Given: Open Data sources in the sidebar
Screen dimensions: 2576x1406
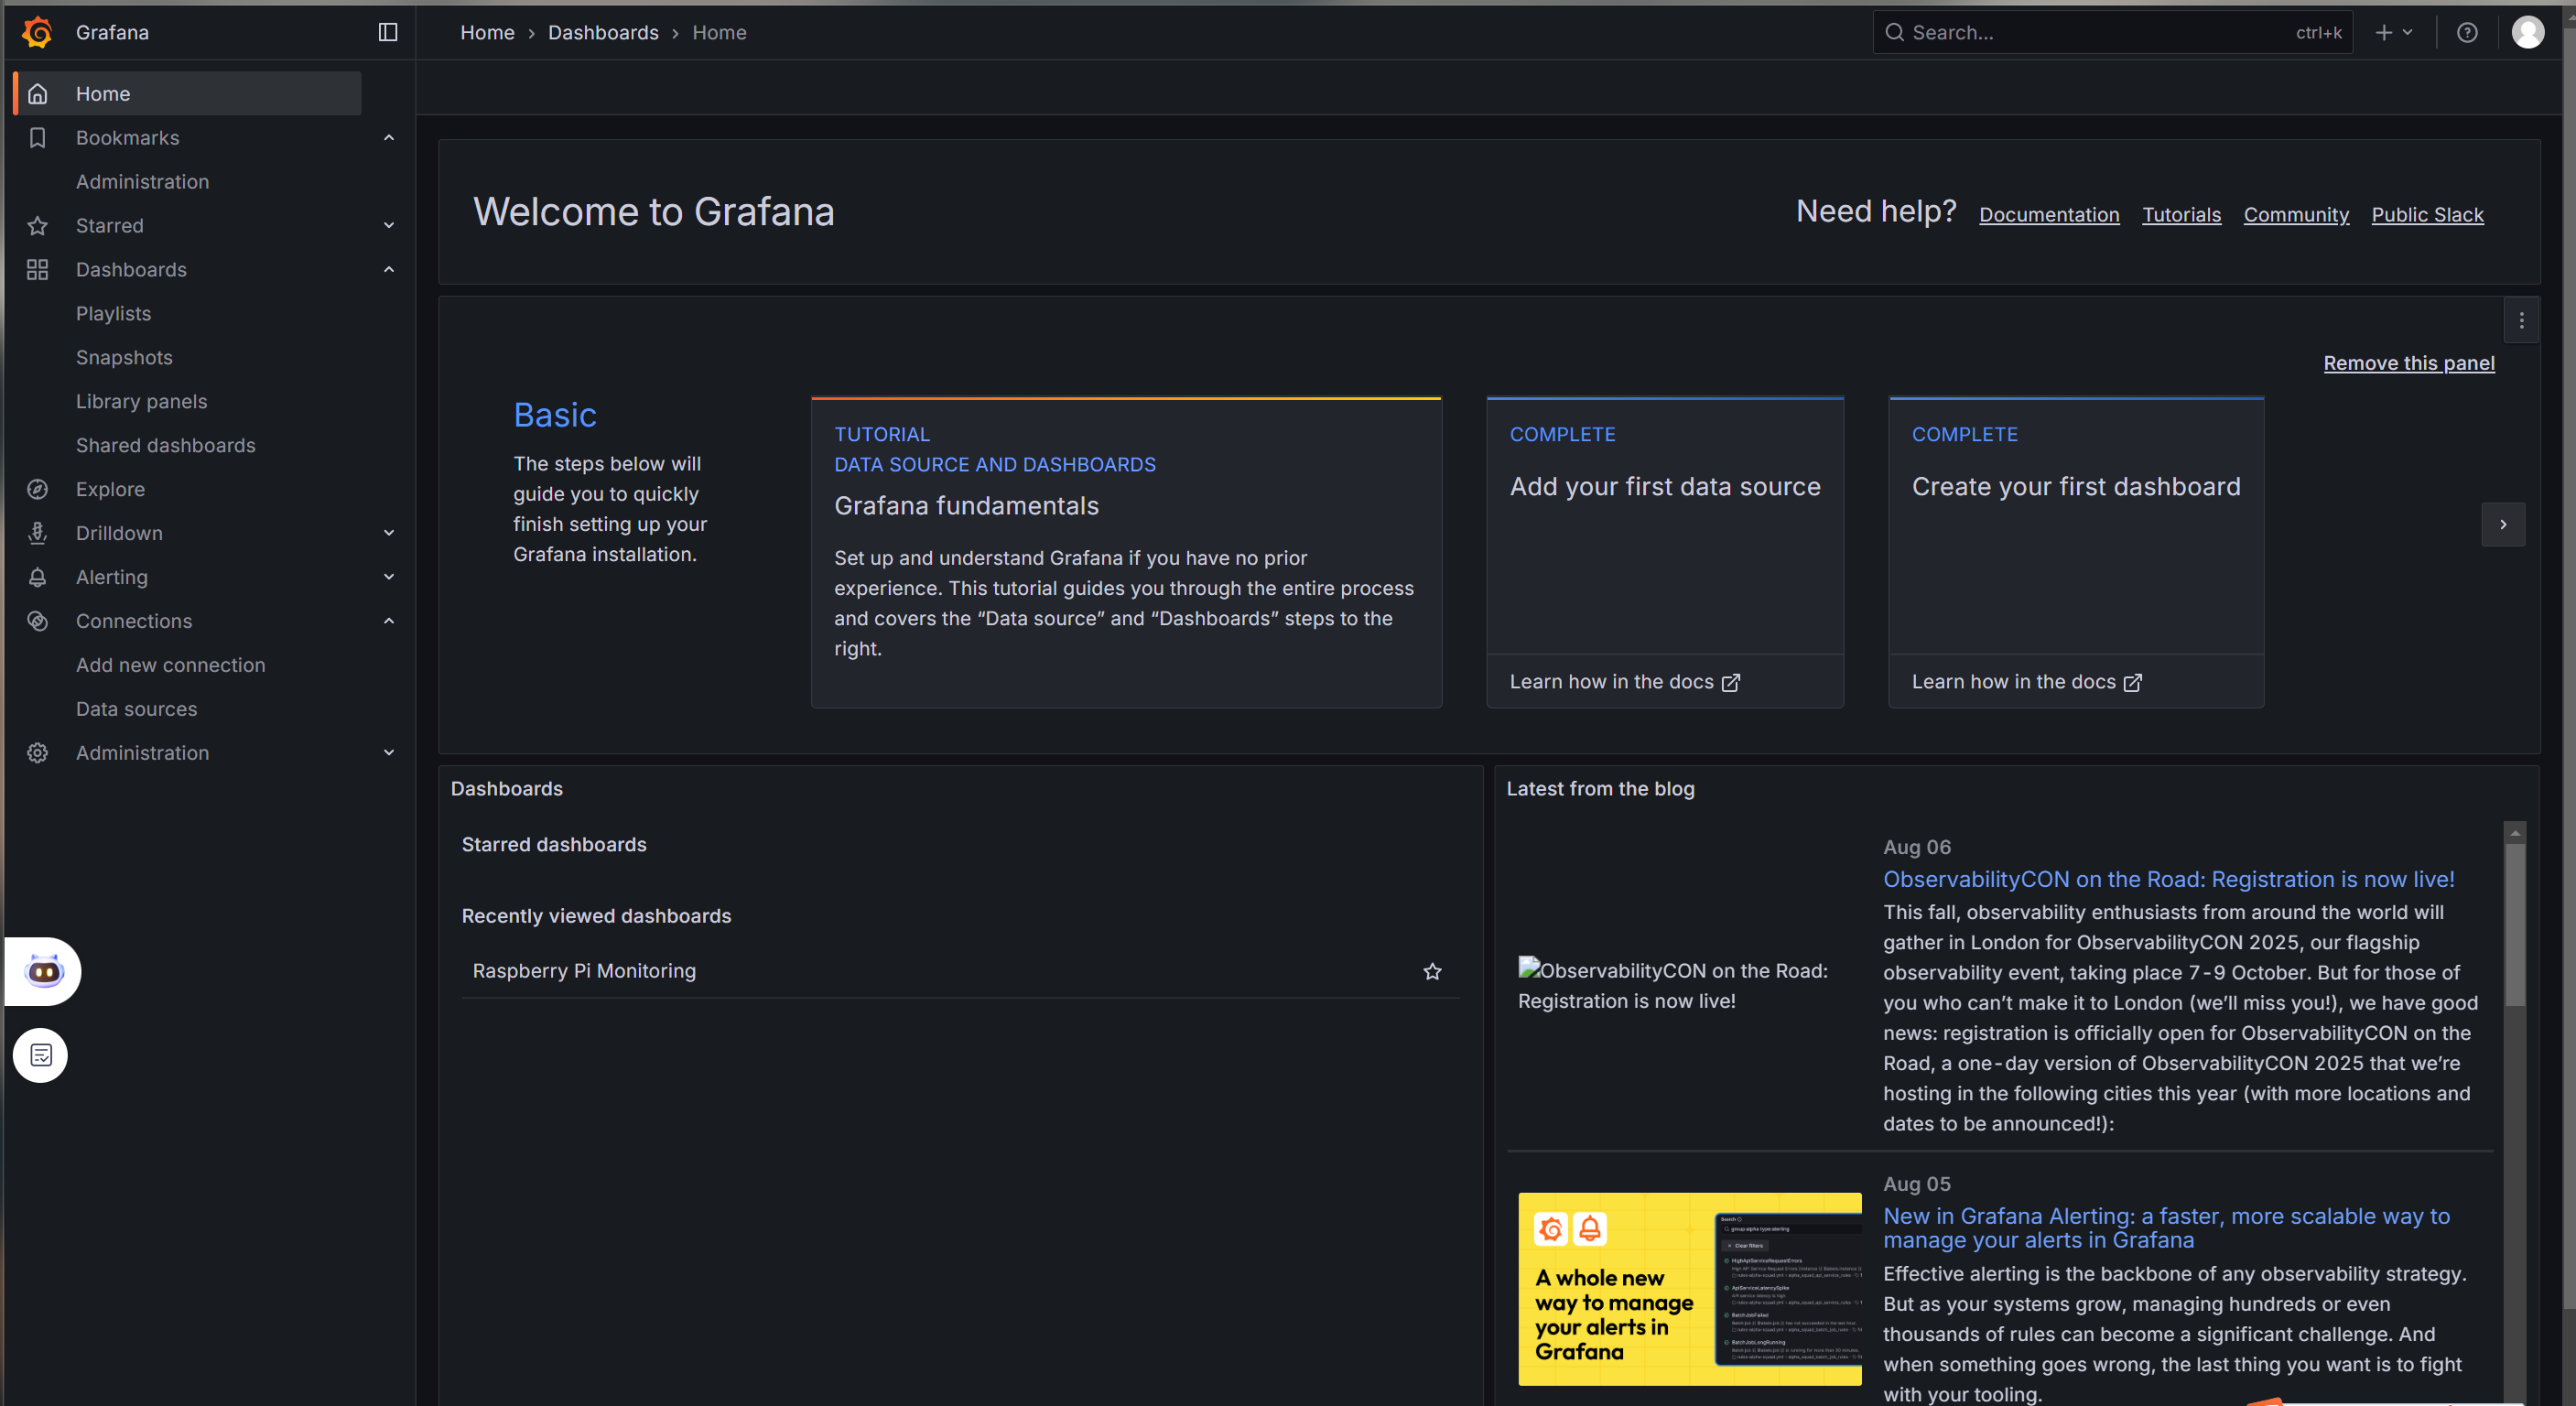Looking at the screenshot, I should 136,709.
